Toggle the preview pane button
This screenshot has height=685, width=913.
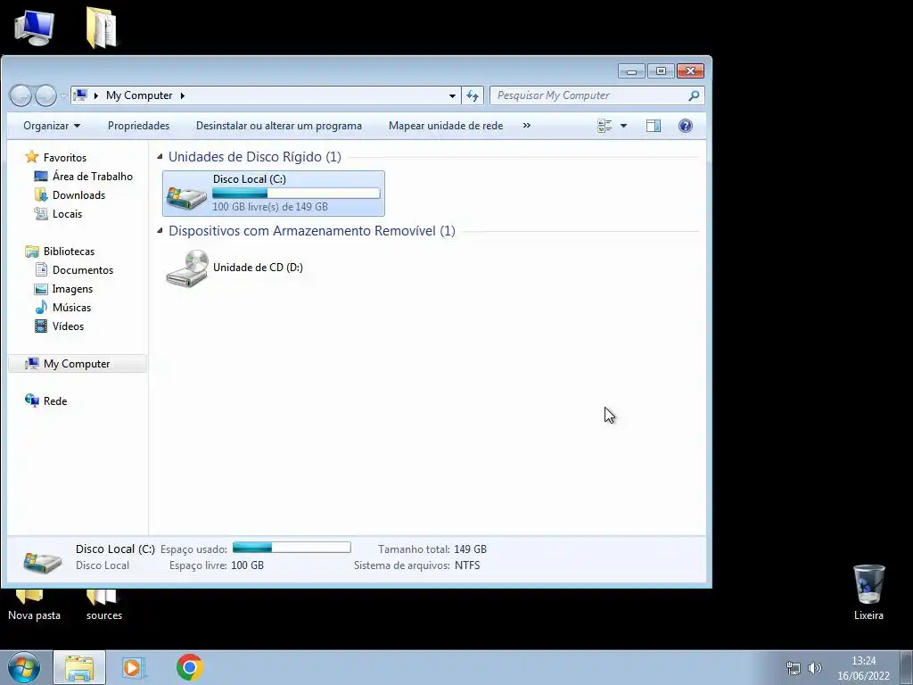pyautogui.click(x=654, y=126)
